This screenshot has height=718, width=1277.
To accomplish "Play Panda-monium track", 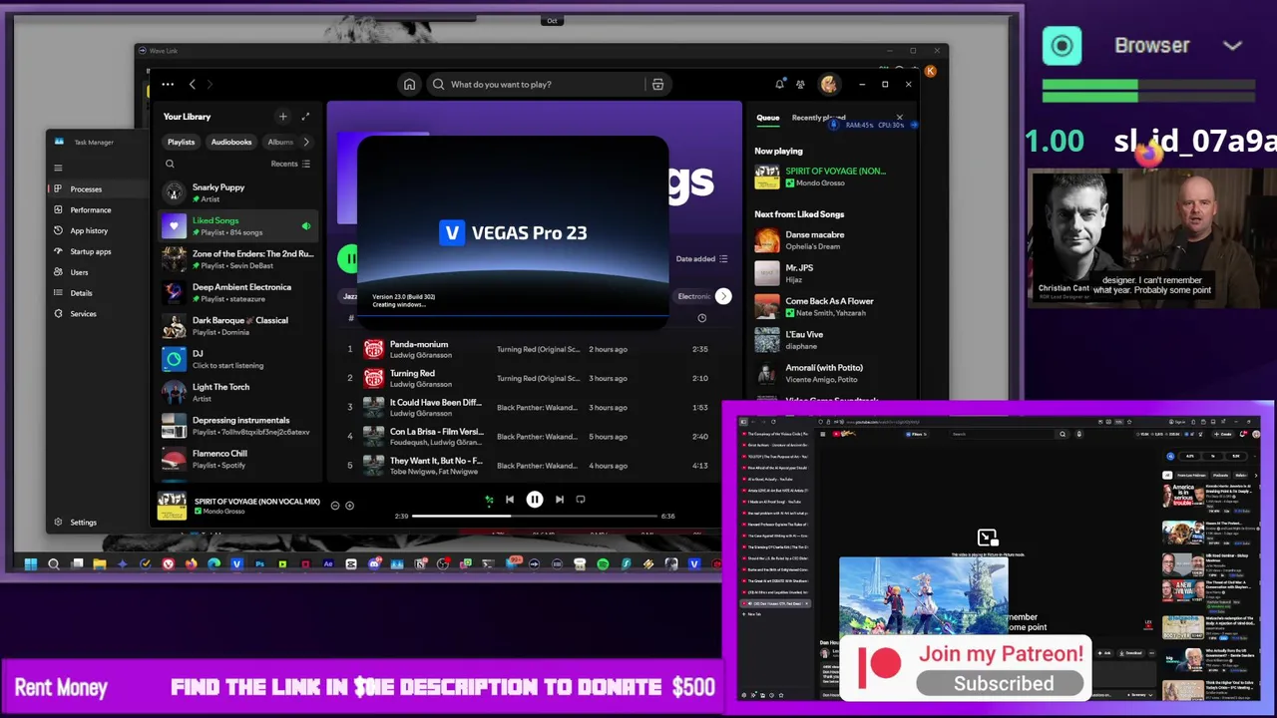I will coord(534,349).
